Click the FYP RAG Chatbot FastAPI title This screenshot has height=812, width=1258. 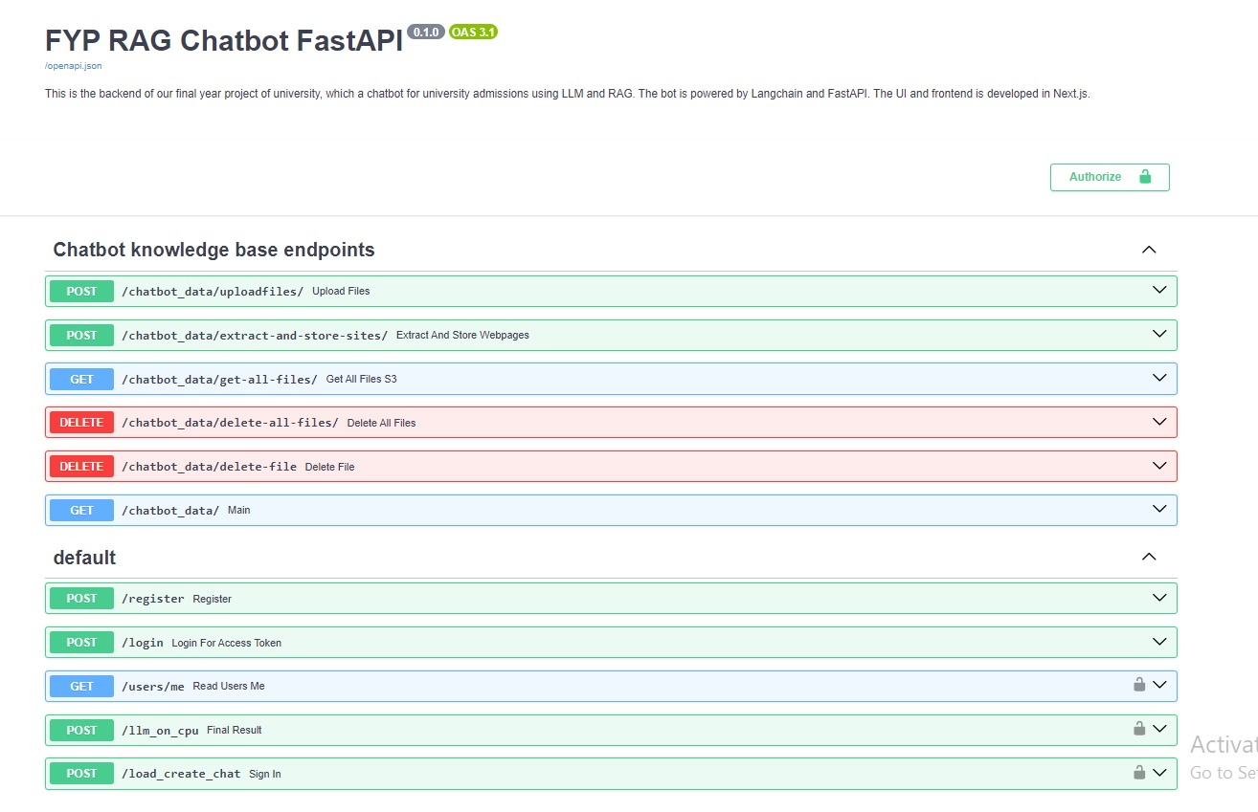tap(224, 40)
